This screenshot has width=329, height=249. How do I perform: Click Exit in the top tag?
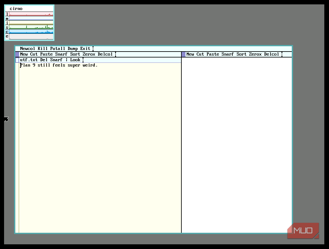tap(85, 49)
